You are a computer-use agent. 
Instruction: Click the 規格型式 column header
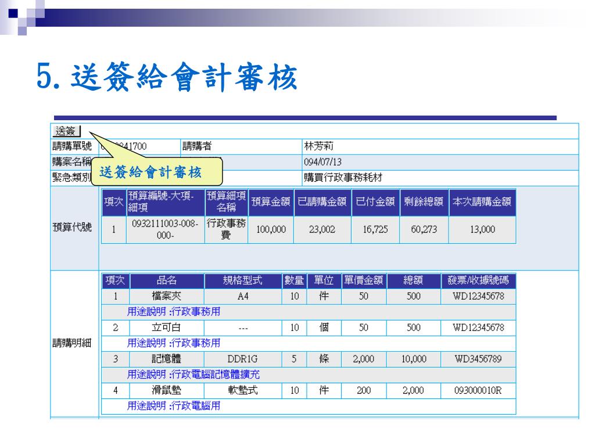click(242, 280)
